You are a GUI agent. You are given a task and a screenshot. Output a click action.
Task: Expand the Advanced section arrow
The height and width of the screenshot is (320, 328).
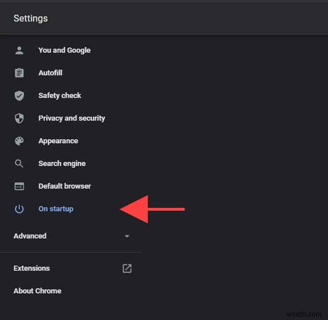[127, 236]
